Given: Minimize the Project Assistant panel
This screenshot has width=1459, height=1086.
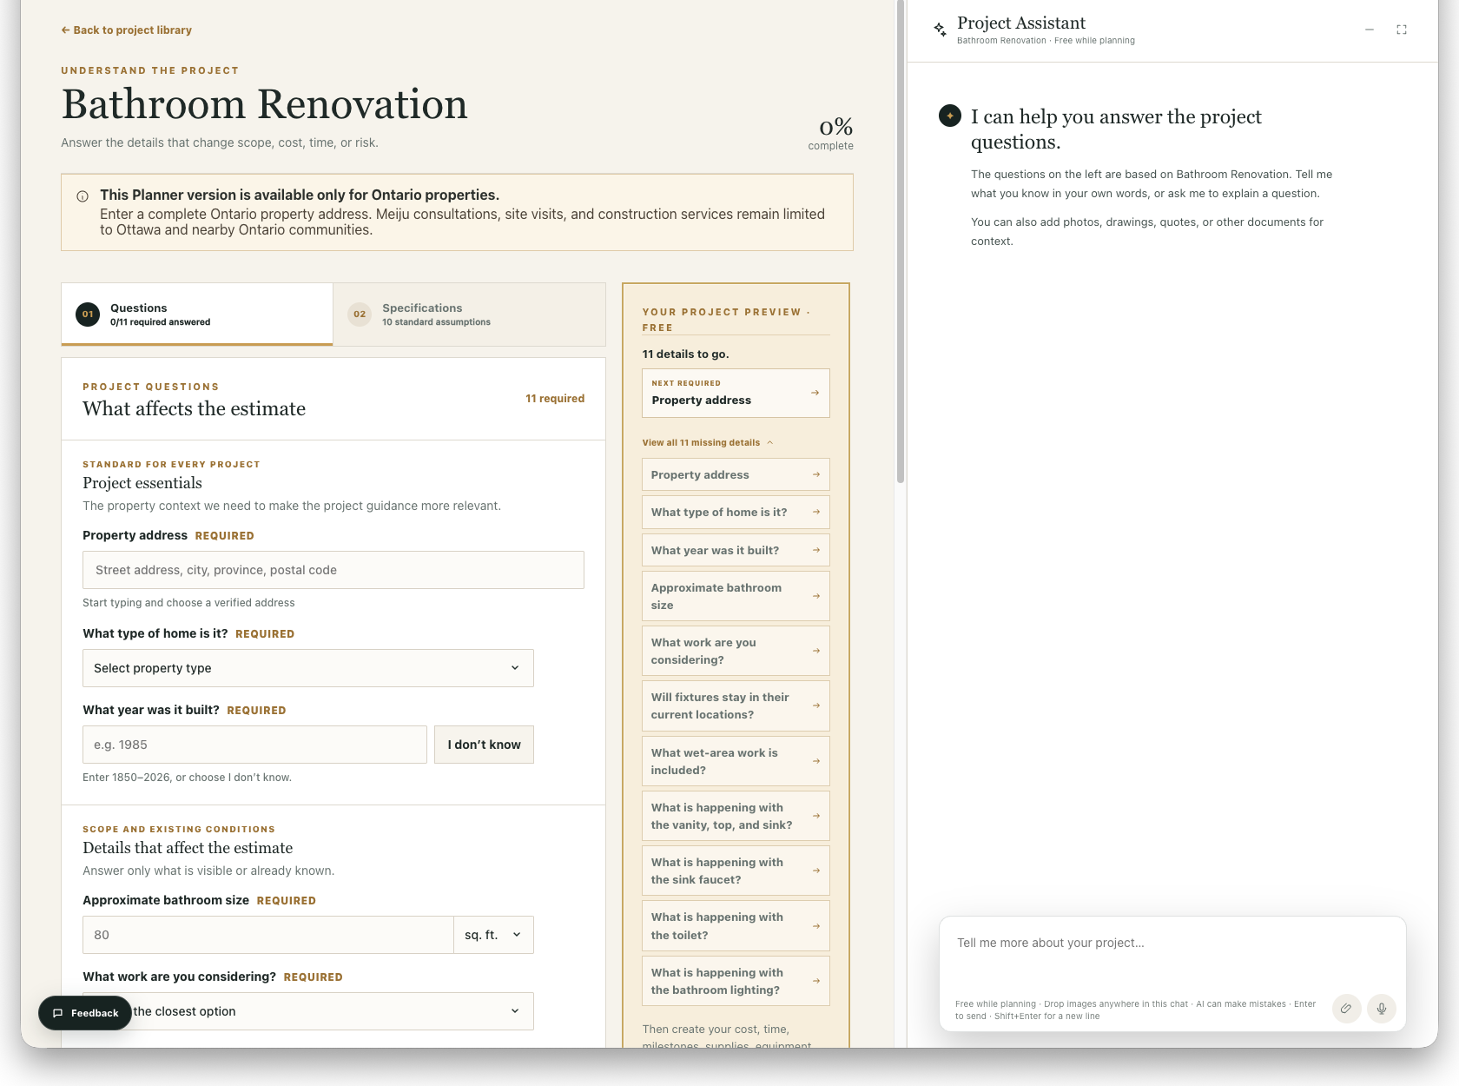Looking at the screenshot, I should [1370, 30].
